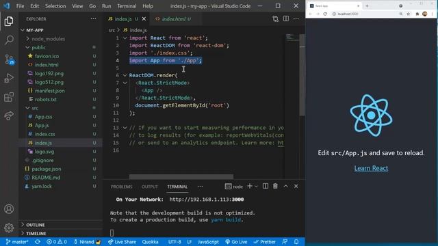Open the Live Share activity bar icon

tap(9, 115)
